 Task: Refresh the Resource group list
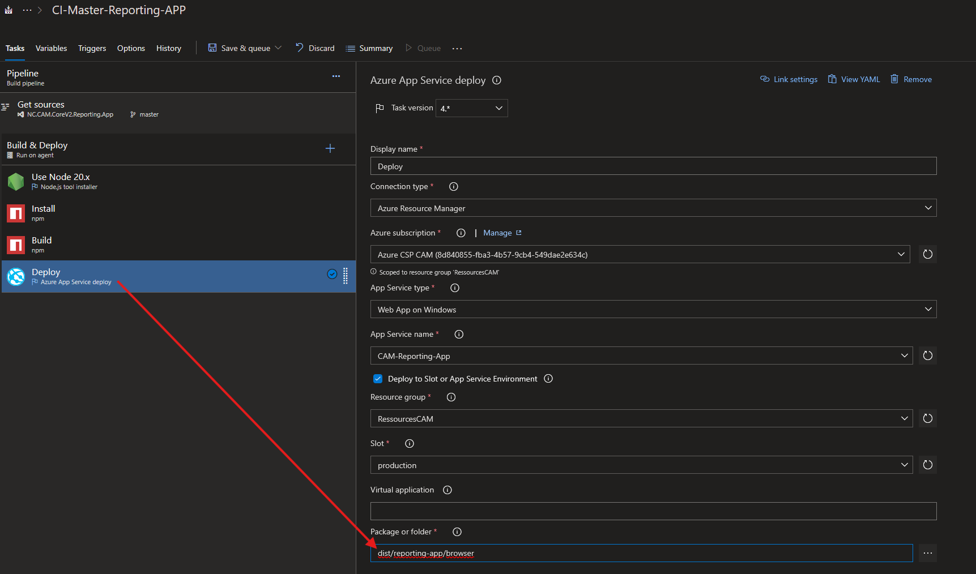click(x=927, y=418)
